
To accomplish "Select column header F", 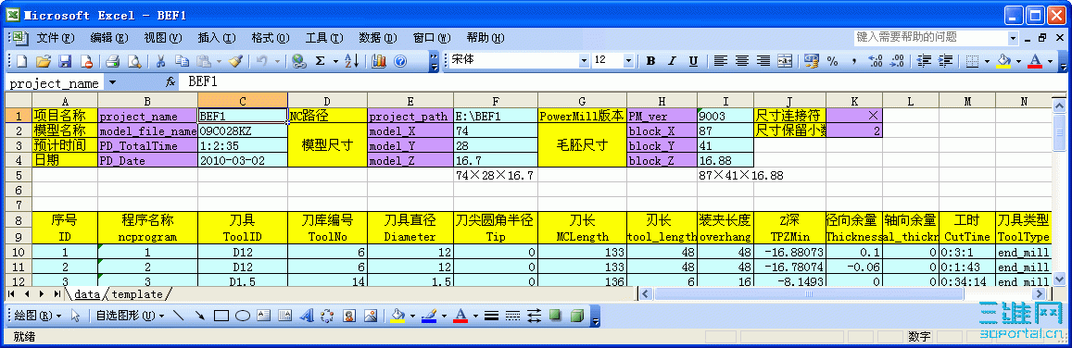I will pyautogui.click(x=495, y=101).
